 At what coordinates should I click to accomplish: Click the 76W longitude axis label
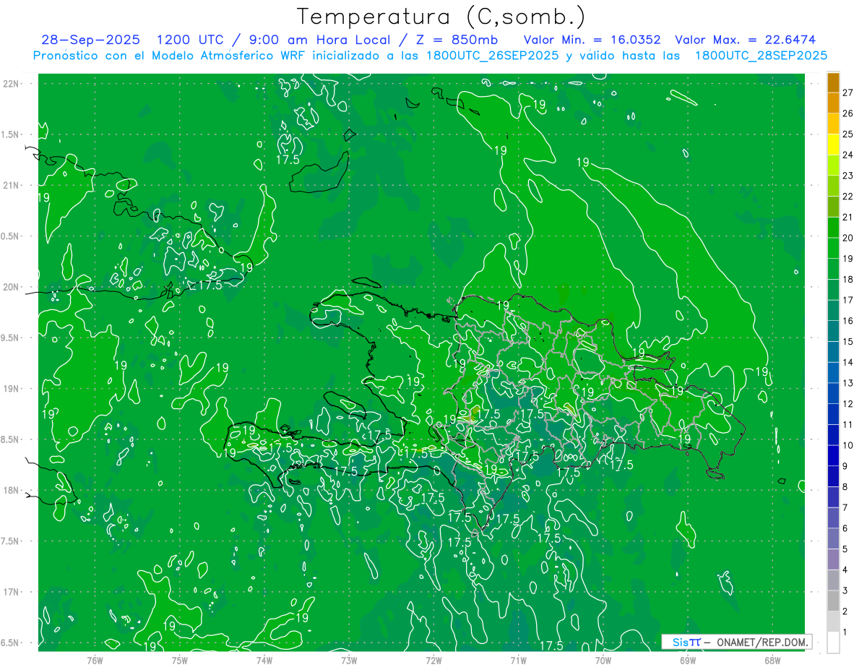point(95,660)
